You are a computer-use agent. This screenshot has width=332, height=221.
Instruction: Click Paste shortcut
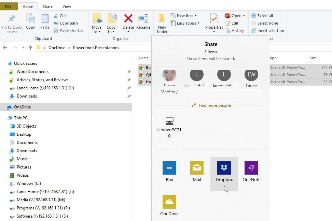69,31
